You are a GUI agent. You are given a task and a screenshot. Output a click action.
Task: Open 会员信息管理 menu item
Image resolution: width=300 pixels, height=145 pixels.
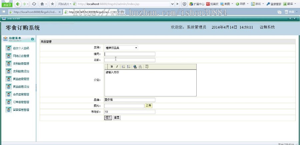[x=21, y=94]
